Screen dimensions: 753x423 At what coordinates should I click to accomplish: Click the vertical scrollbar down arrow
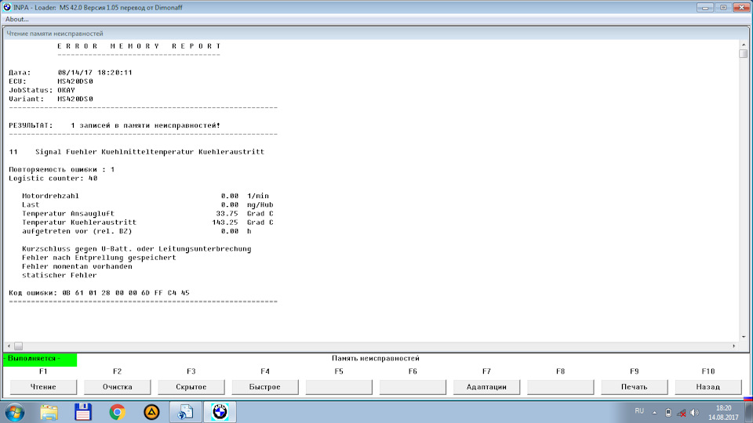[744, 337]
